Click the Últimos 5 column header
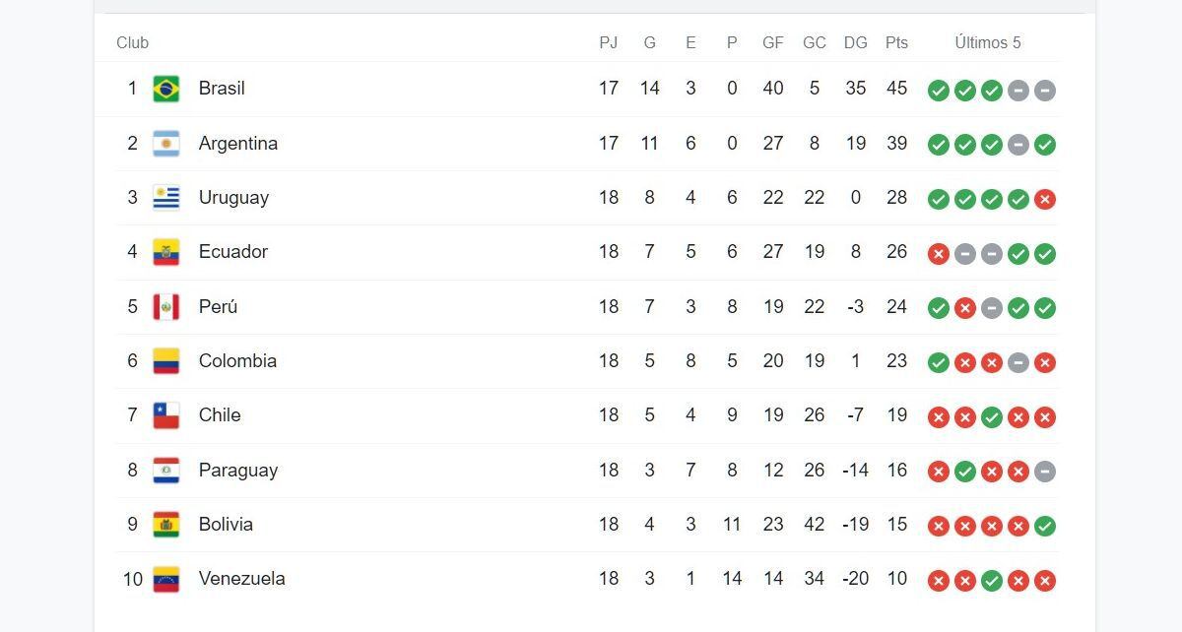This screenshot has height=632, width=1182. (988, 42)
